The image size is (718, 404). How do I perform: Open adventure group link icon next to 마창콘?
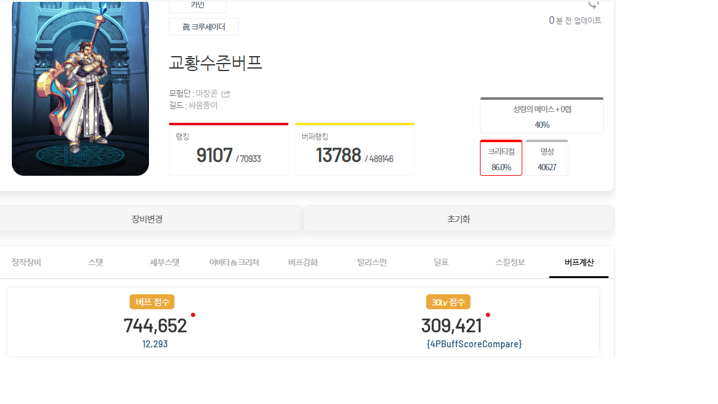[226, 94]
